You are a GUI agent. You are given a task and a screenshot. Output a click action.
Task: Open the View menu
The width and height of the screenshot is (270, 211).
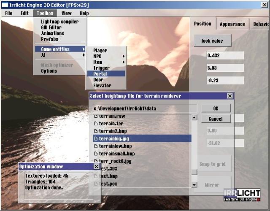[67, 13]
